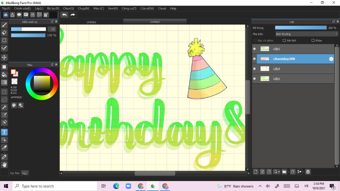Select the Select Eraser tool
This screenshot has height=191, width=340.
(4, 122)
